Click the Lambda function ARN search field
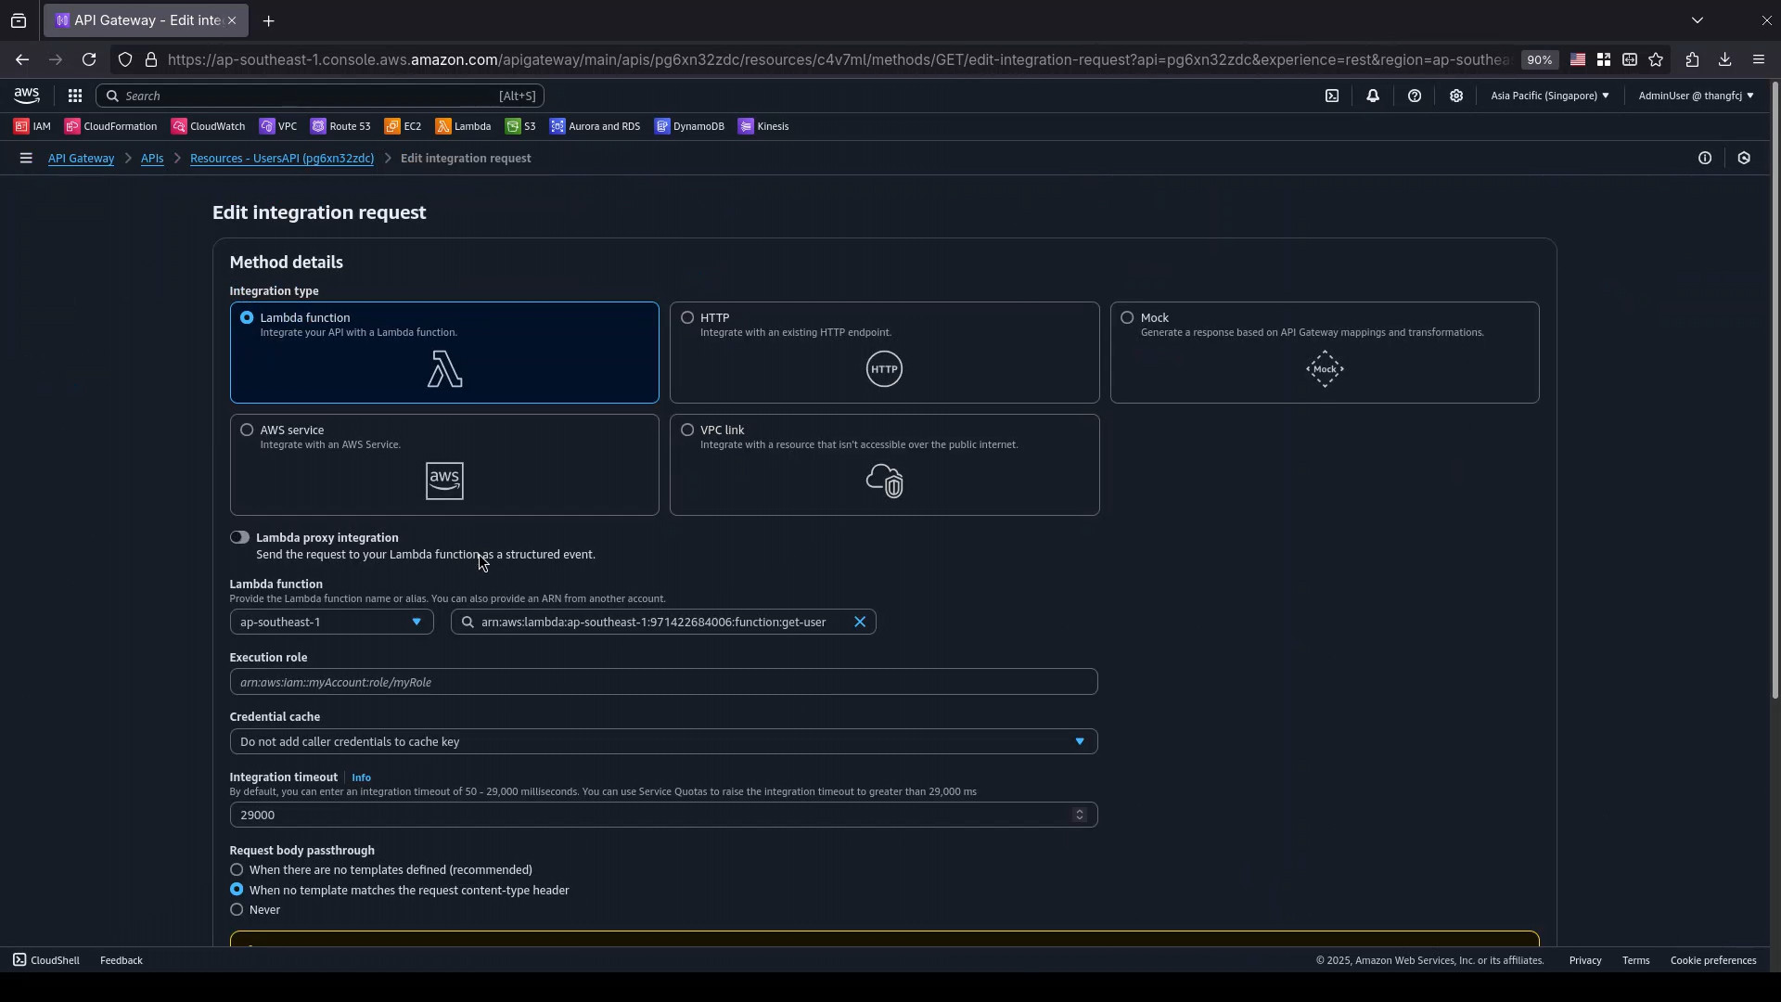The height and width of the screenshot is (1002, 1781). pyautogui.click(x=663, y=623)
